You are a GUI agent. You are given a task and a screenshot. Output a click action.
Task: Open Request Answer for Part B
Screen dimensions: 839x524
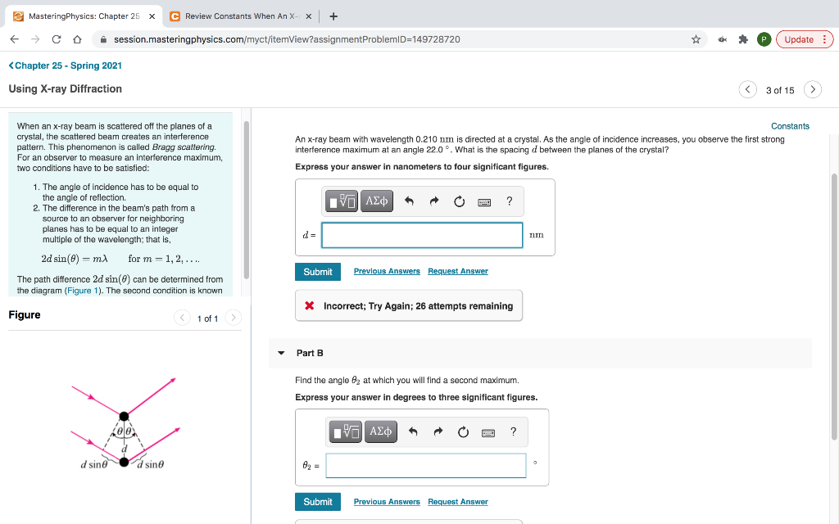click(459, 501)
